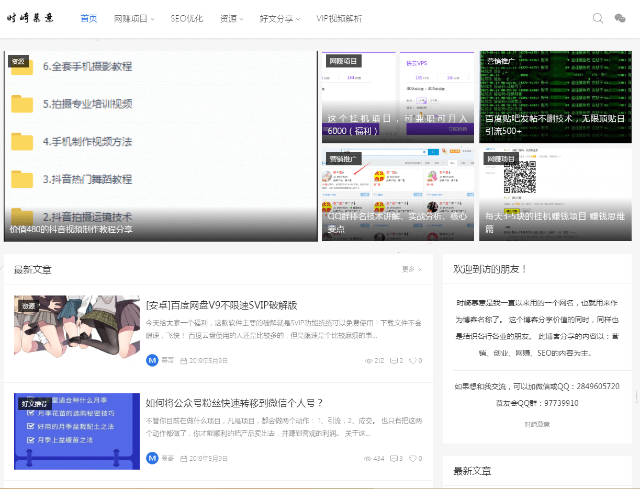Screen dimensions: 640x489
Task: Expand the 网赚项目 dropdown menu
Action: [134, 19]
